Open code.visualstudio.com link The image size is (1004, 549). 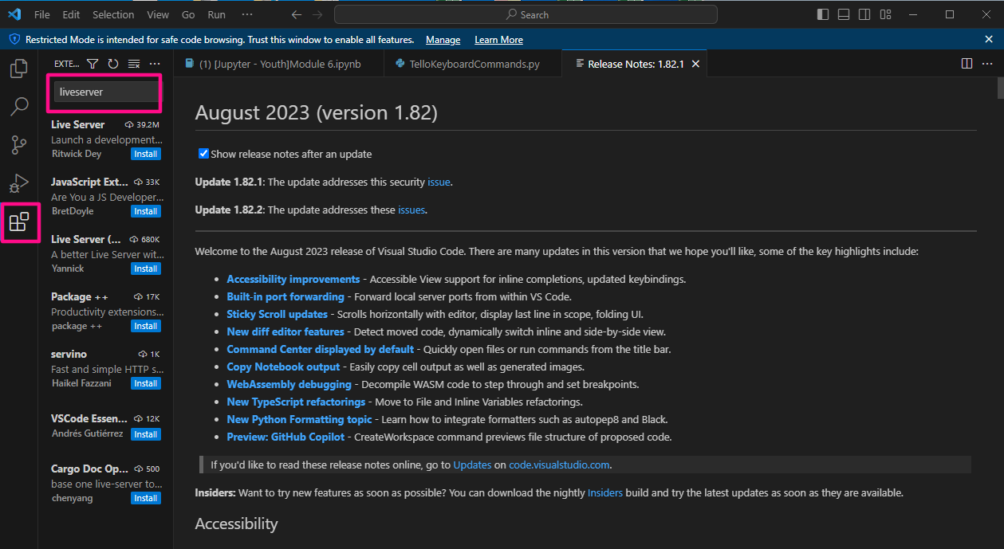559,465
